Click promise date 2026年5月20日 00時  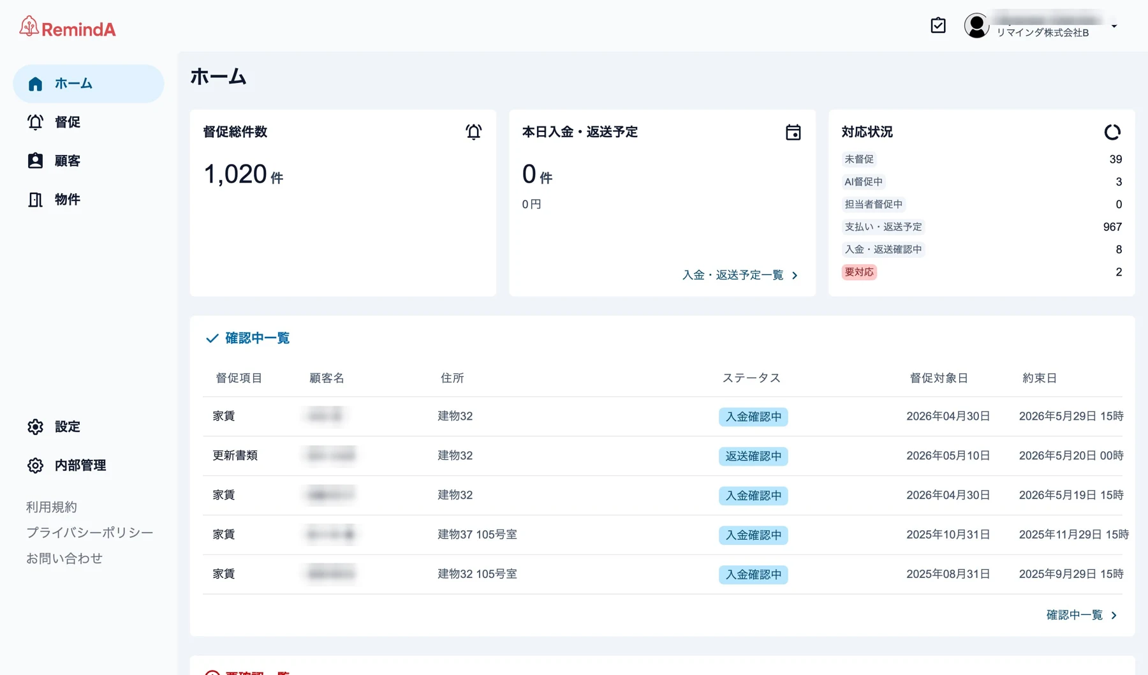point(1071,456)
